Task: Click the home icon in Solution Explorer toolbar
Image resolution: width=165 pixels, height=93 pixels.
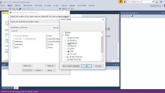Action: click(x=128, y=16)
